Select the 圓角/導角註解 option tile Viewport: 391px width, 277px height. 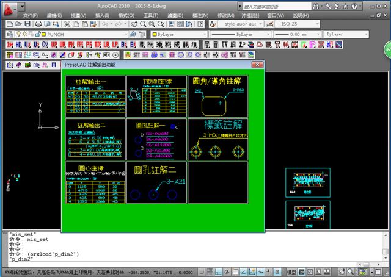click(218, 96)
